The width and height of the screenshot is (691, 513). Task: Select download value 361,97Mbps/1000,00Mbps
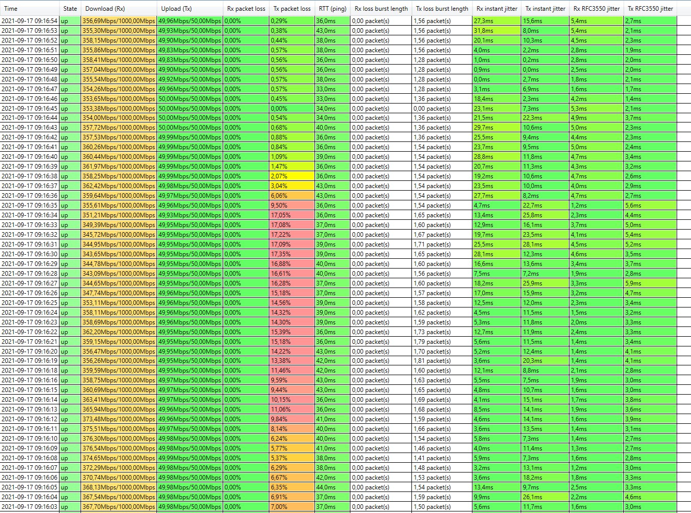click(119, 167)
